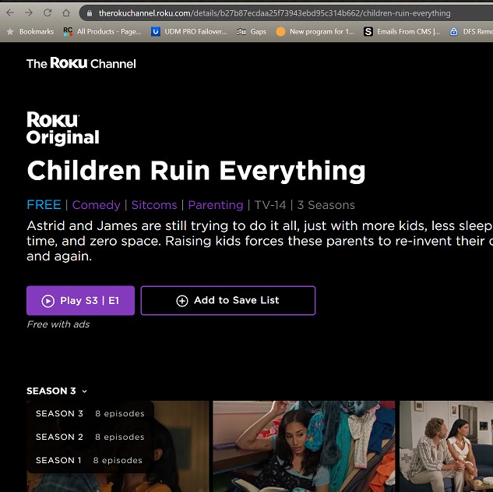Go to The Roku Channel home logo

point(81,63)
